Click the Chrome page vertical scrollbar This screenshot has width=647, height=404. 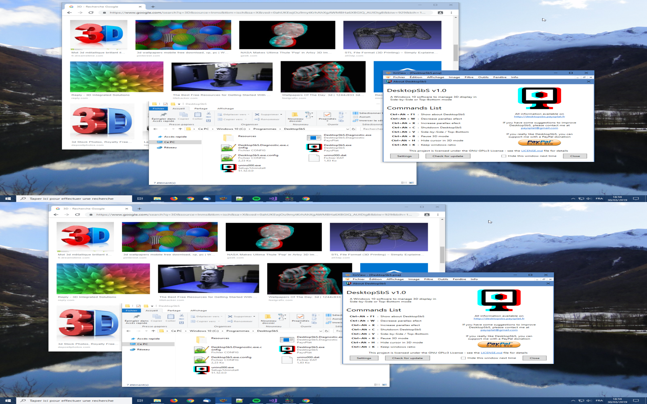tap(456, 52)
